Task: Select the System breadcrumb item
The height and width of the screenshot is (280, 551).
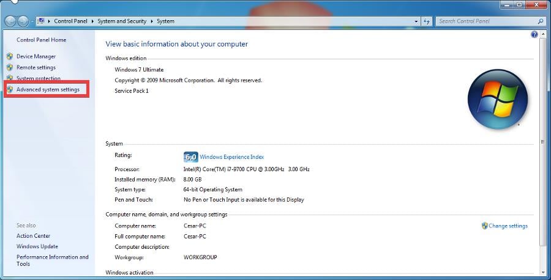Action: click(x=165, y=21)
